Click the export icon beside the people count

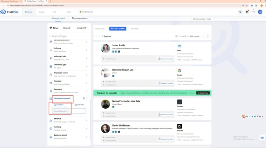[176, 36]
